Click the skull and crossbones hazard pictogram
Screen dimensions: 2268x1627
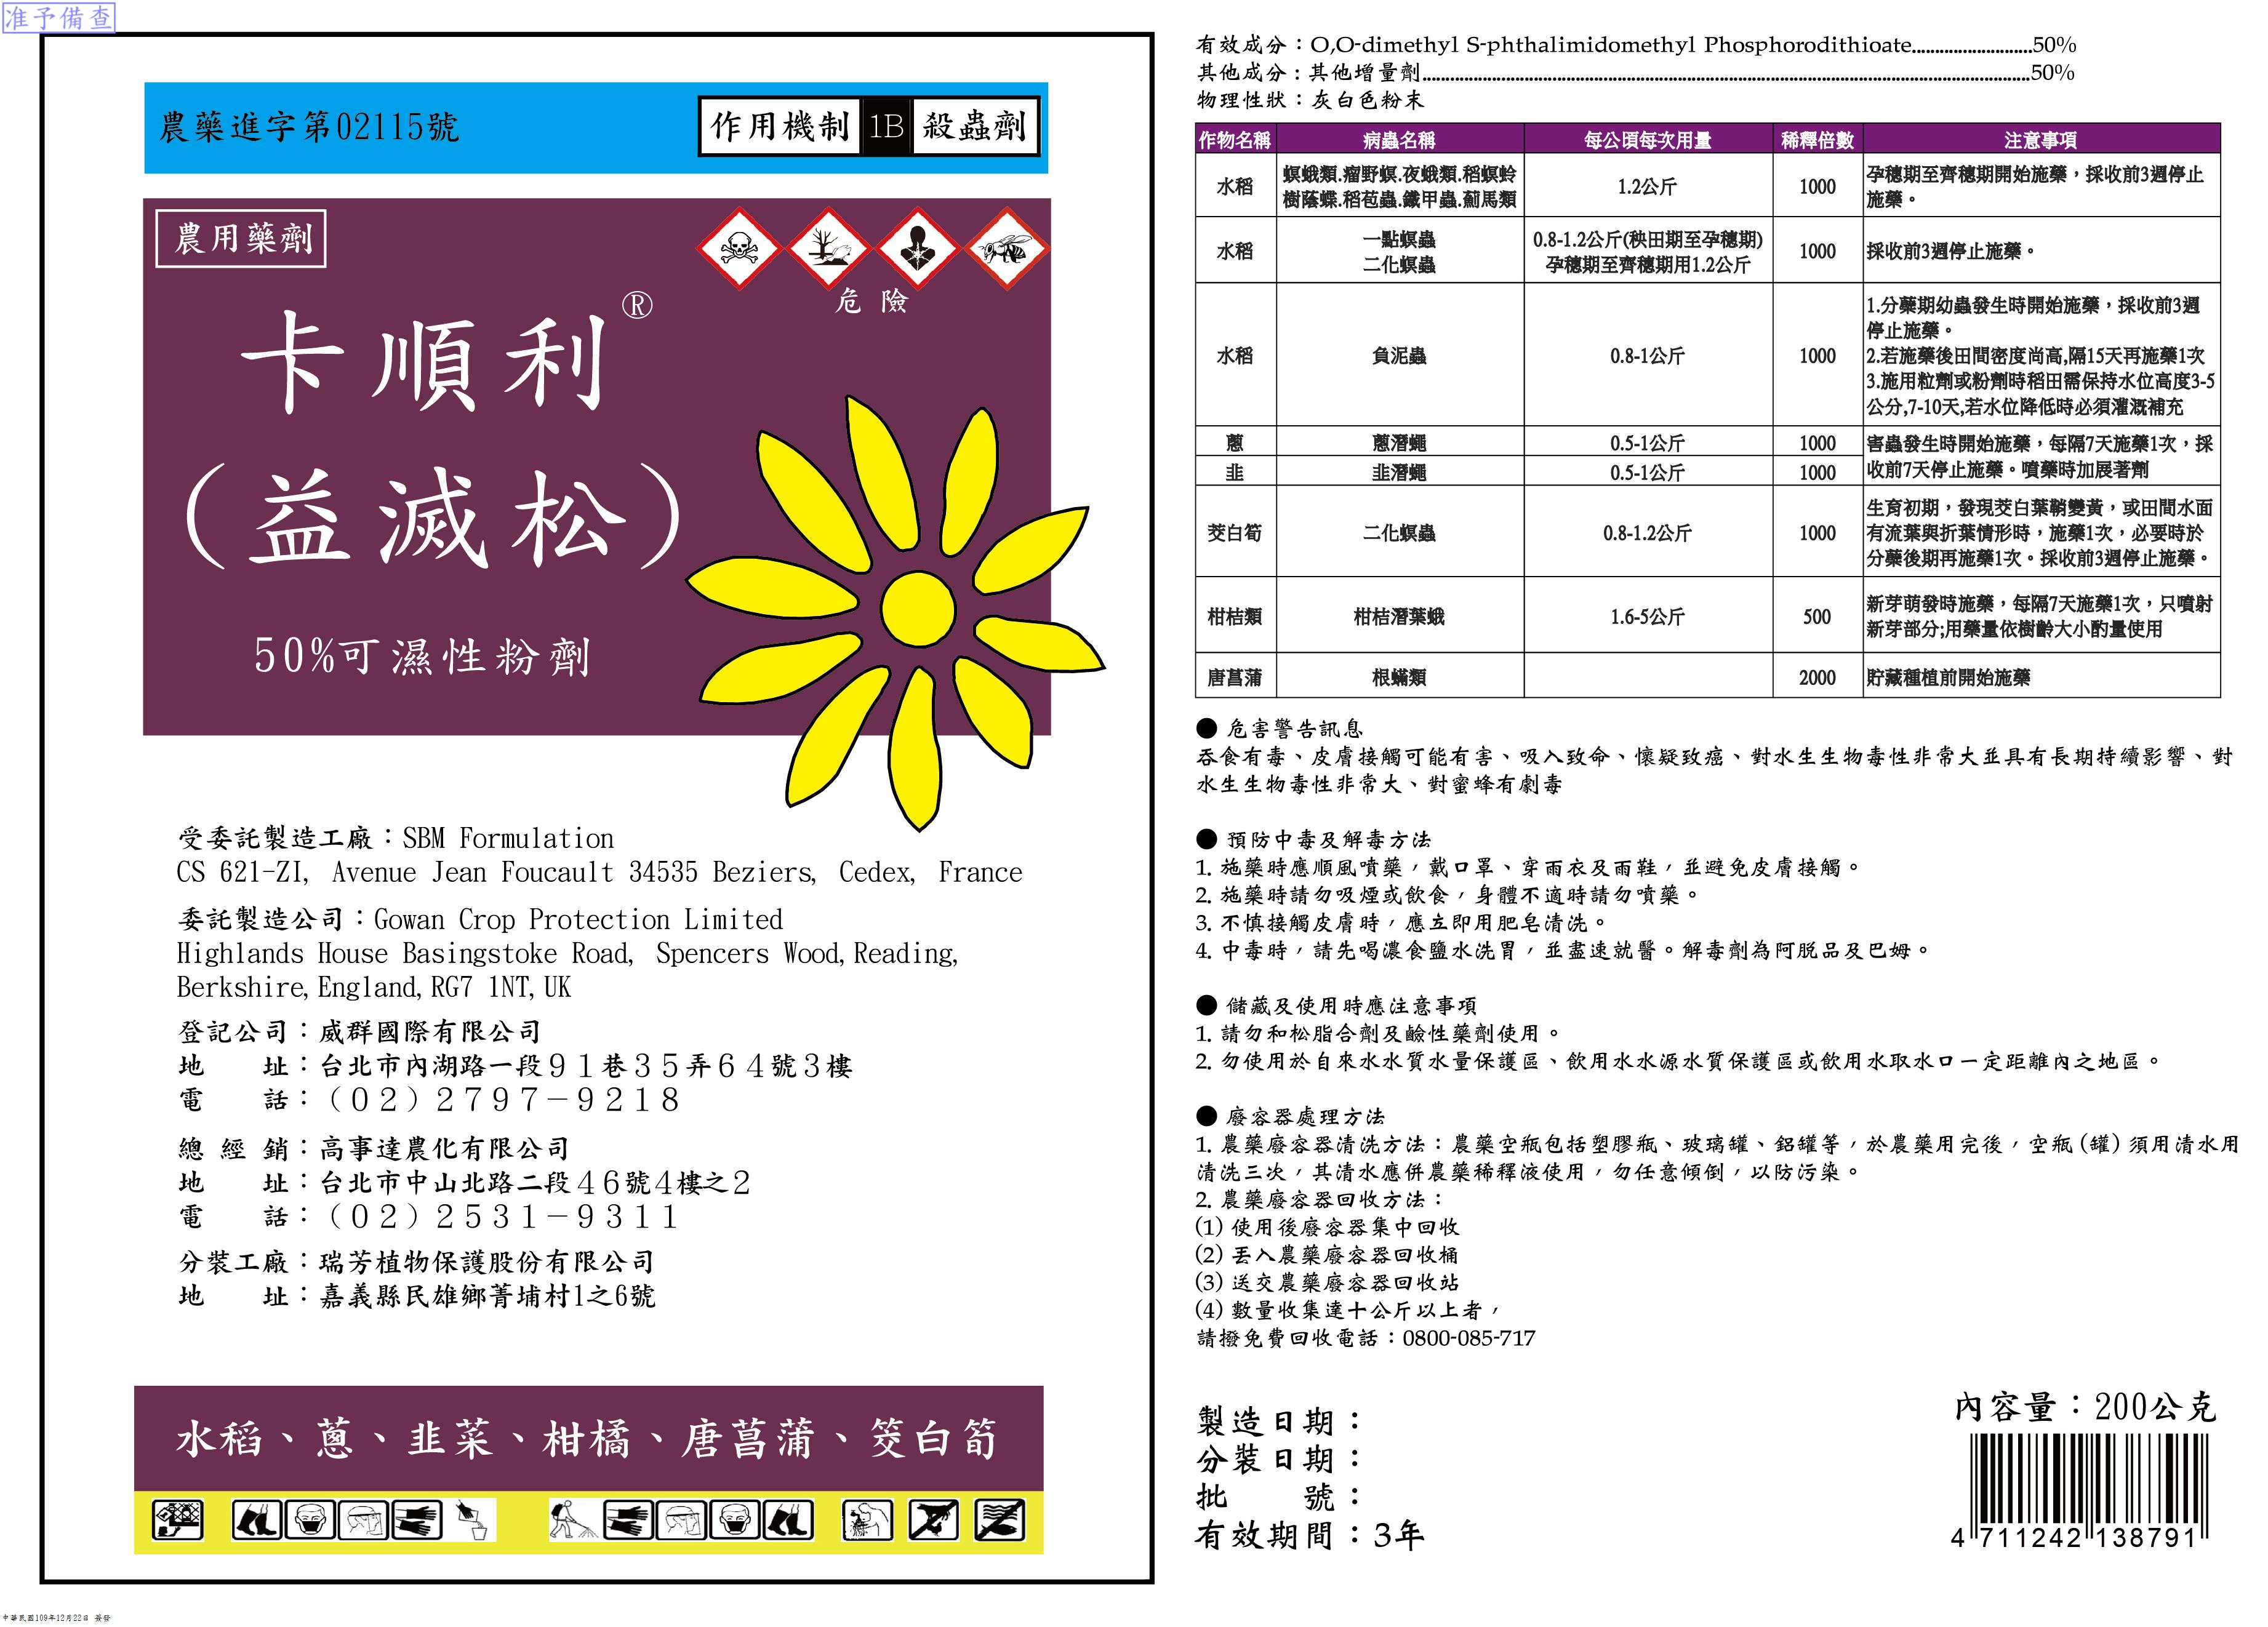tap(739, 249)
